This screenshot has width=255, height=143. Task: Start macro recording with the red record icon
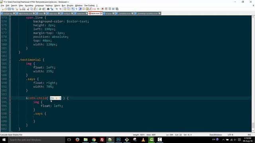[102, 9]
